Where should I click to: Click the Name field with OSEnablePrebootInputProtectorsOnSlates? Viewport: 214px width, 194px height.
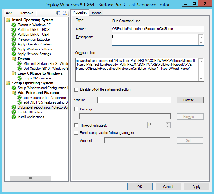coord(158,29)
